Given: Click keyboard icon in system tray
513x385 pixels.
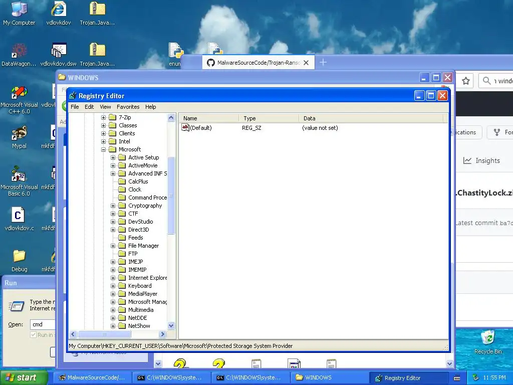Looking at the screenshot, I should click(457, 378).
